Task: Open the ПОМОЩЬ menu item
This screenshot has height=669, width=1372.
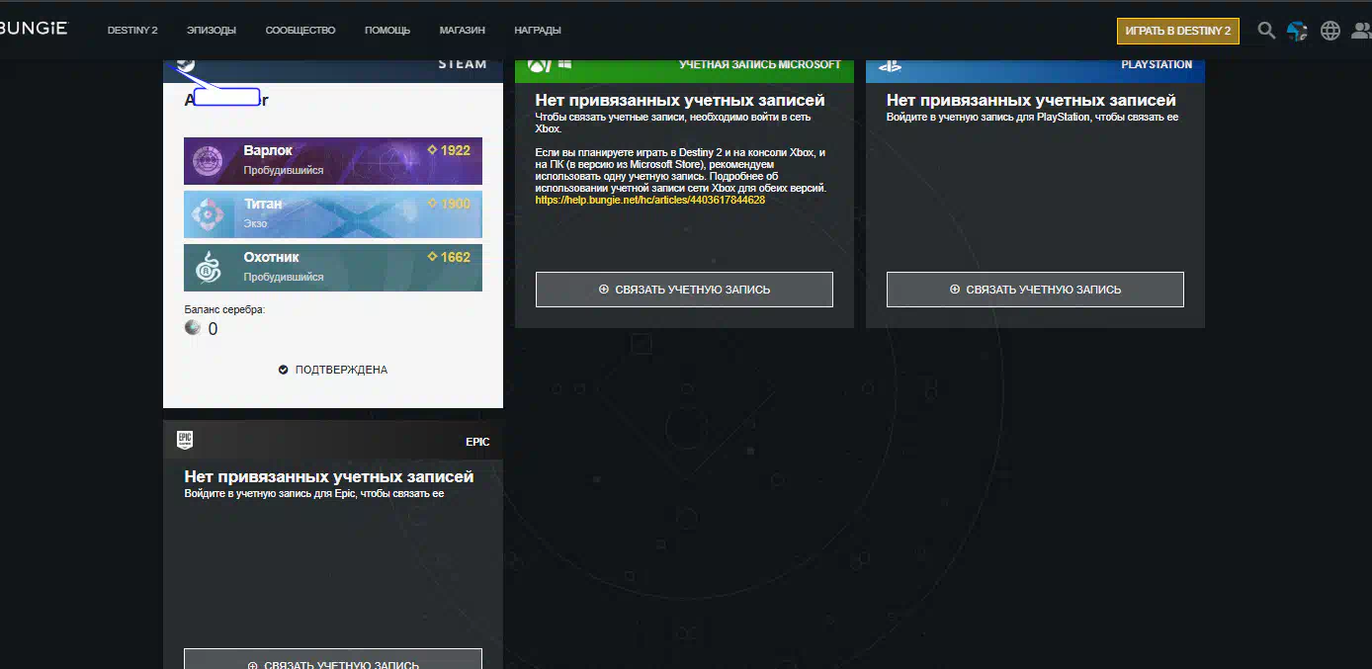Action: coord(387,31)
